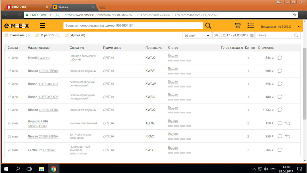Open the orders checklist icon
The width and height of the screenshot is (307, 173).
click(x=250, y=26)
